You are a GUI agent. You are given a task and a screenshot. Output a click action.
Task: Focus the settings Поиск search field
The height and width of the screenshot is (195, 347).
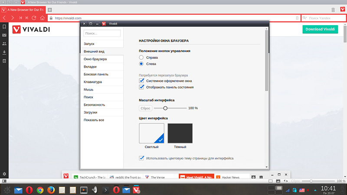[x=102, y=33]
